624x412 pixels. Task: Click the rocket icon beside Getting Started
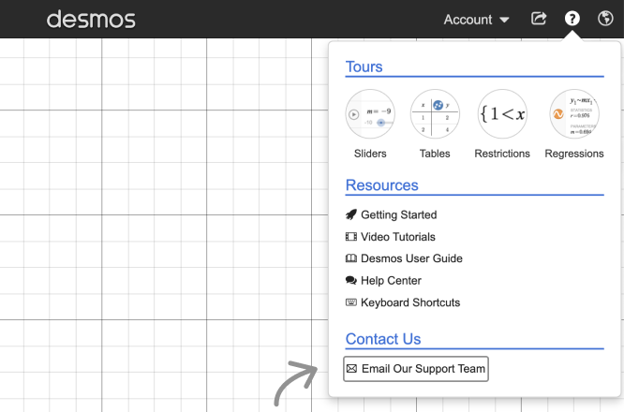tap(351, 214)
